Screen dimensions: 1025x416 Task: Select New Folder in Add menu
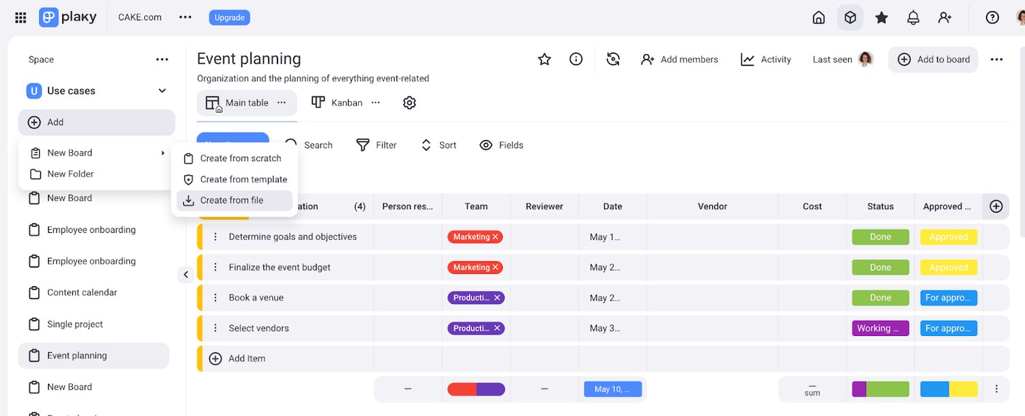(96, 174)
